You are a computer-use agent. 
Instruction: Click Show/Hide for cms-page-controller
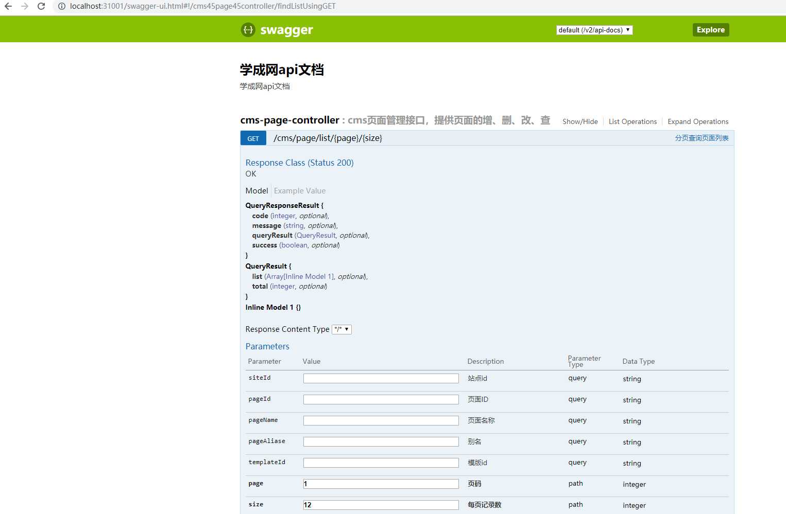(580, 121)
